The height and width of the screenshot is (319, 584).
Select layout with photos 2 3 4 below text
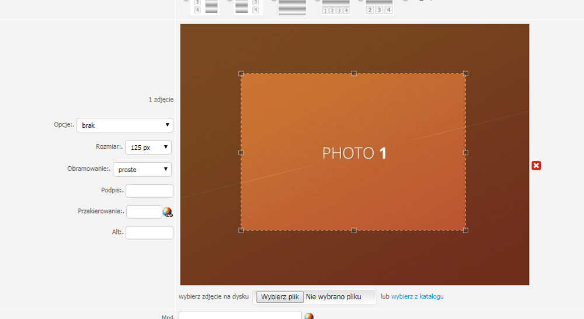point(379,7)
